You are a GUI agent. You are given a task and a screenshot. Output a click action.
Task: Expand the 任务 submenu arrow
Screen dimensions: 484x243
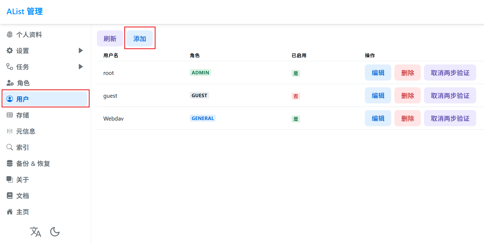click(x=81, y=67)
